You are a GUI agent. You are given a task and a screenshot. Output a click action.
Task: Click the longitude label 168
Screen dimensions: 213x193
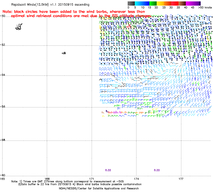point(47,179)
